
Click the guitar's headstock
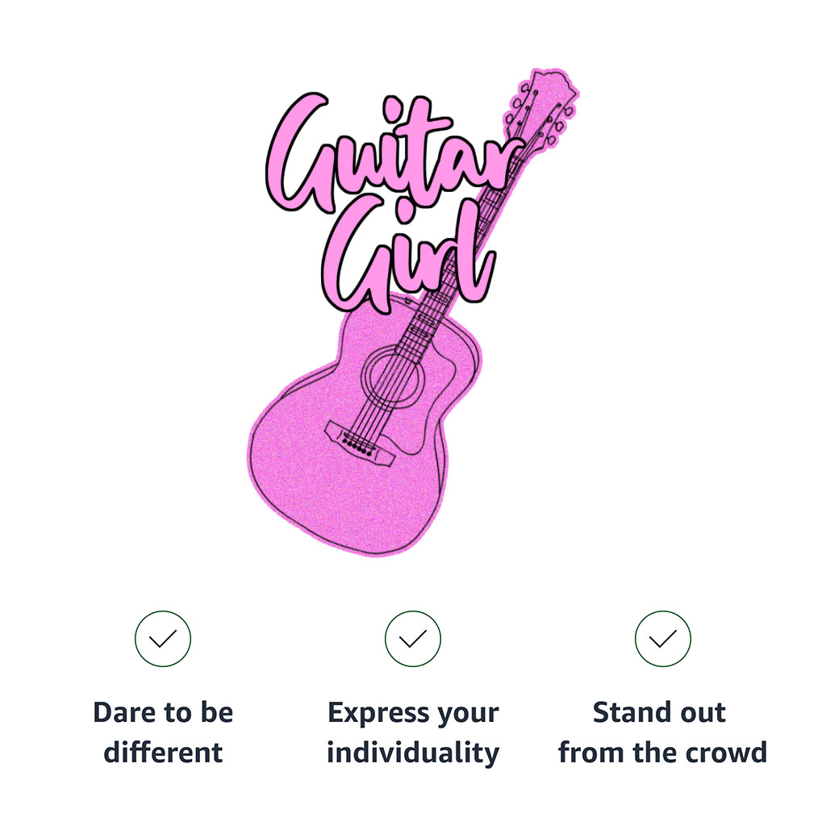click(542, 109)
